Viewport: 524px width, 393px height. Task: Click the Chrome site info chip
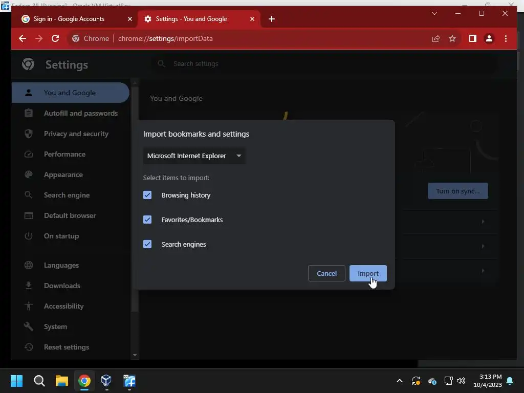(x=90, y=38)
